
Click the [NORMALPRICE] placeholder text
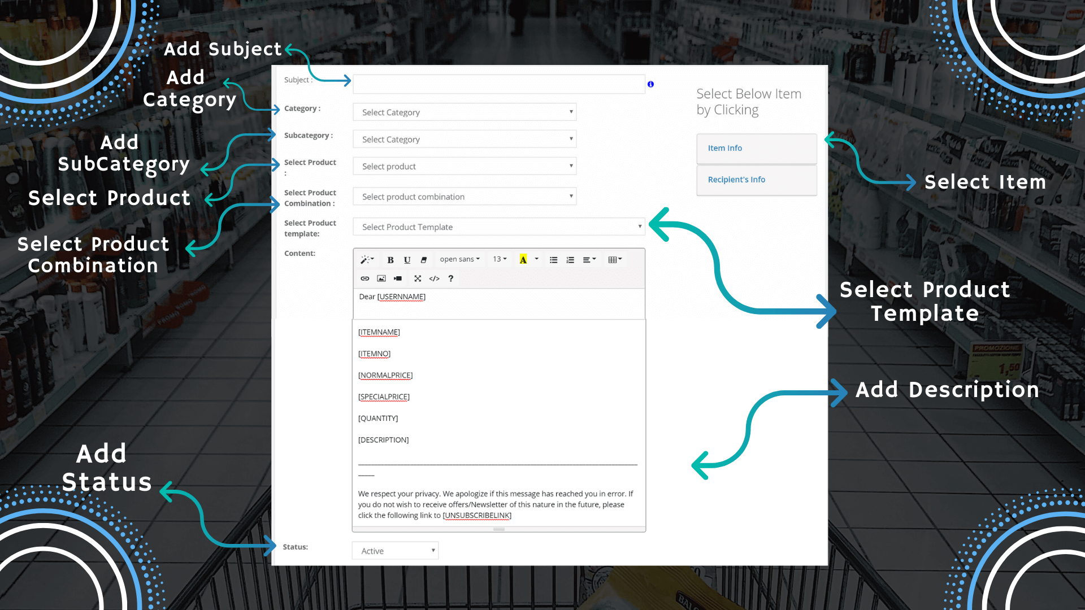pyautogui.click(x=385, y=375)
